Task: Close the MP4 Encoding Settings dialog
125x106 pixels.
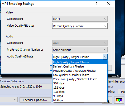Action: [109, 4]
